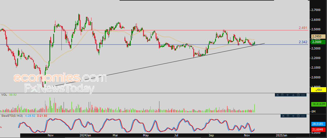The height and width of the screenshot is (138, 327).
Task: Open VOL indicator settings gear
Action: pos(298,95)
